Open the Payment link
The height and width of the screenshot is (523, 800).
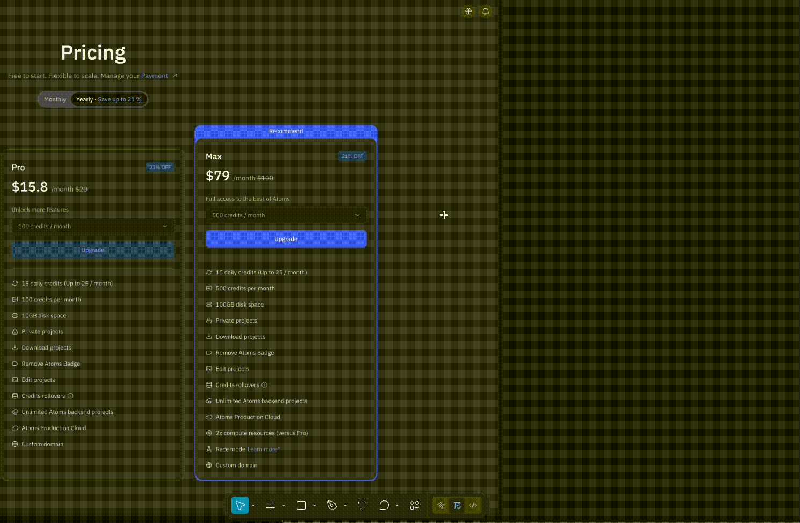pos(155,76)
